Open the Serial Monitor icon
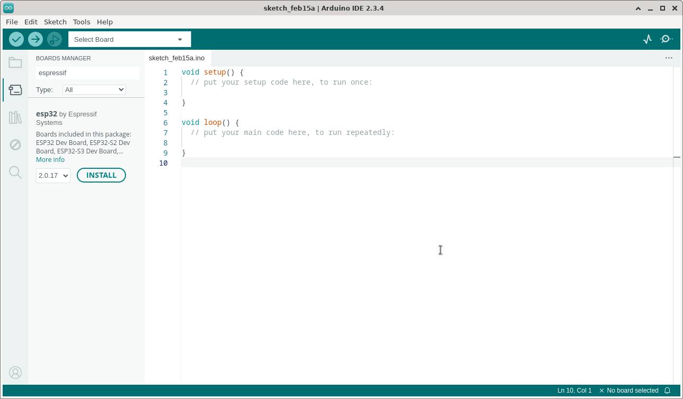 [667, 39]
